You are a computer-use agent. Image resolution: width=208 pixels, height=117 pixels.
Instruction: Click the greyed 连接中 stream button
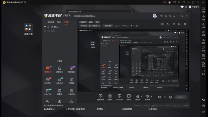[x=181, y=97]
